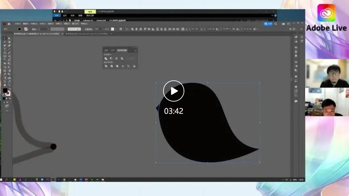Select the Pen tool
349x196 pixels.
pyautogui.click(x=5, y=45)
